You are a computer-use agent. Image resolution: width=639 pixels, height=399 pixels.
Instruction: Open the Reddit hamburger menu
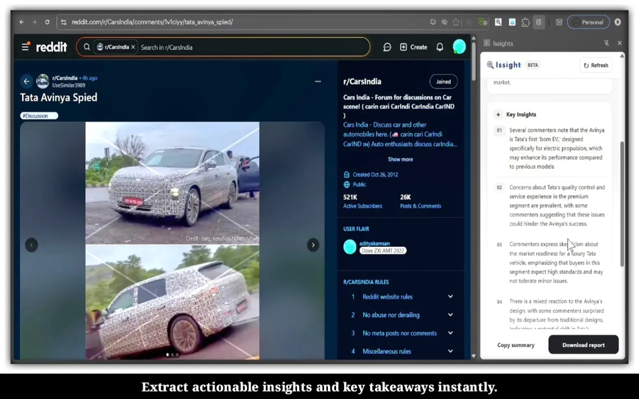pos(25,47)
